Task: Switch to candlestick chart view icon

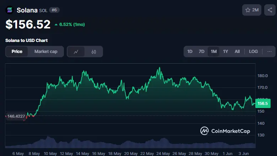Action: pos(94,52)
